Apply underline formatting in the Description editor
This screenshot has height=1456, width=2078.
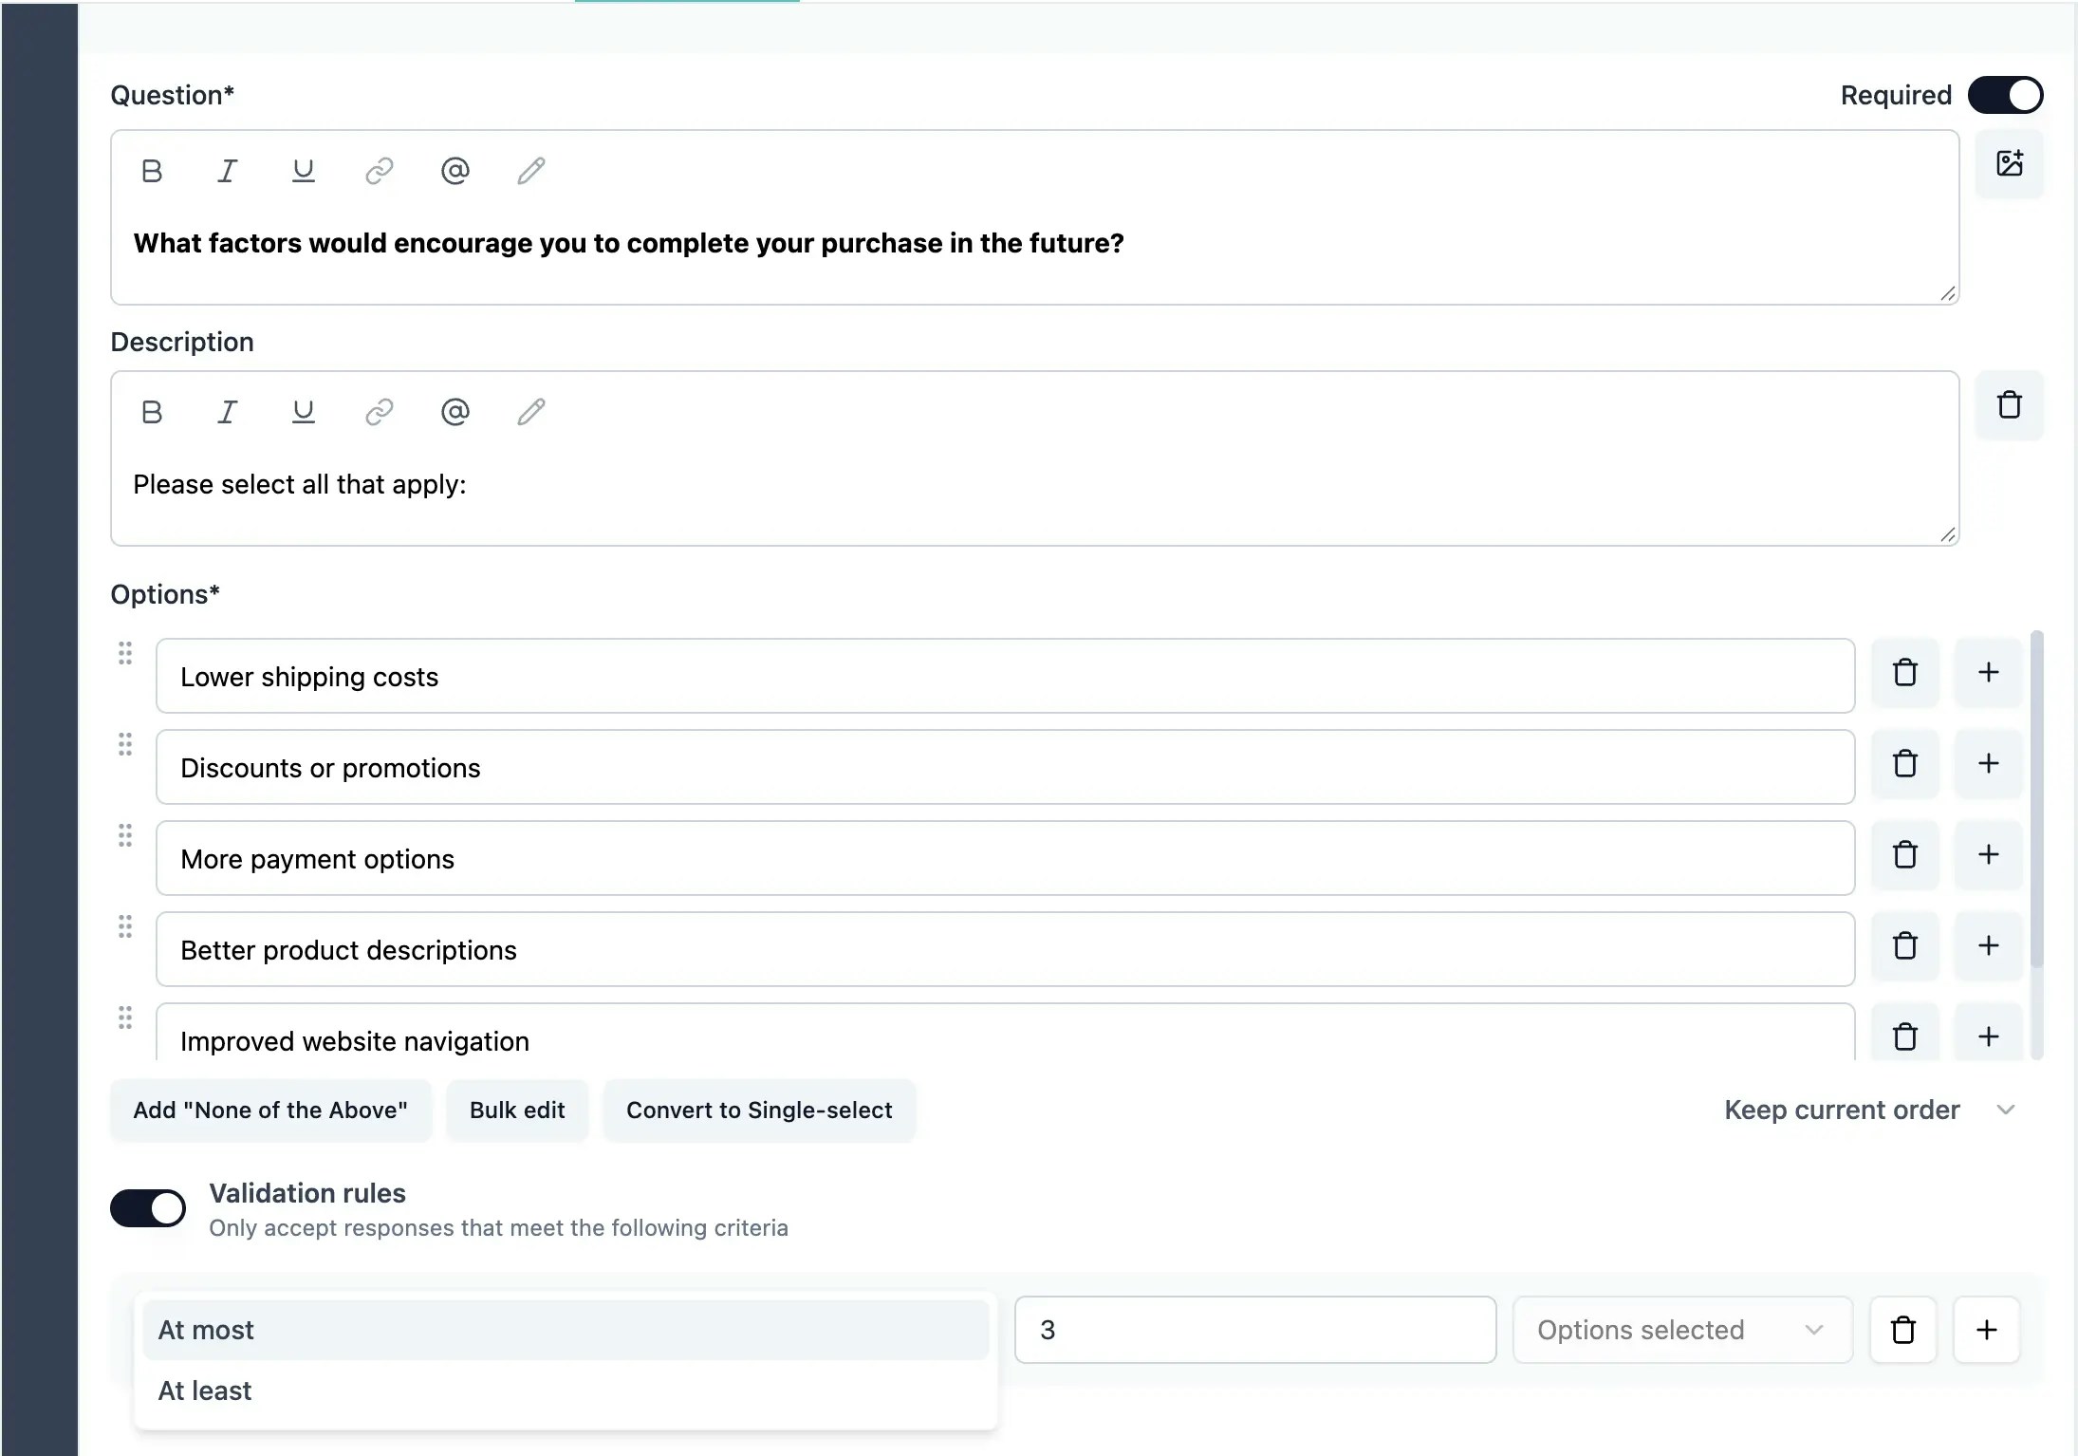click(x=303, y=412)
